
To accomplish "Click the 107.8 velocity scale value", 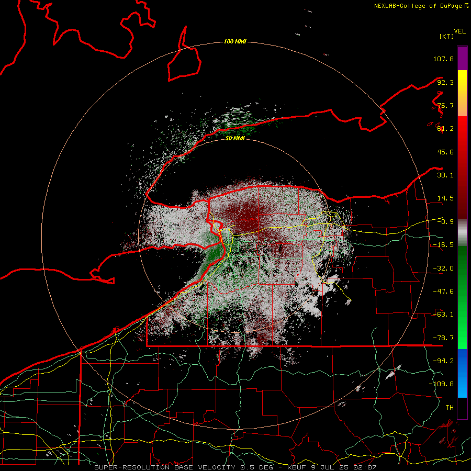I will pos(443,59).
